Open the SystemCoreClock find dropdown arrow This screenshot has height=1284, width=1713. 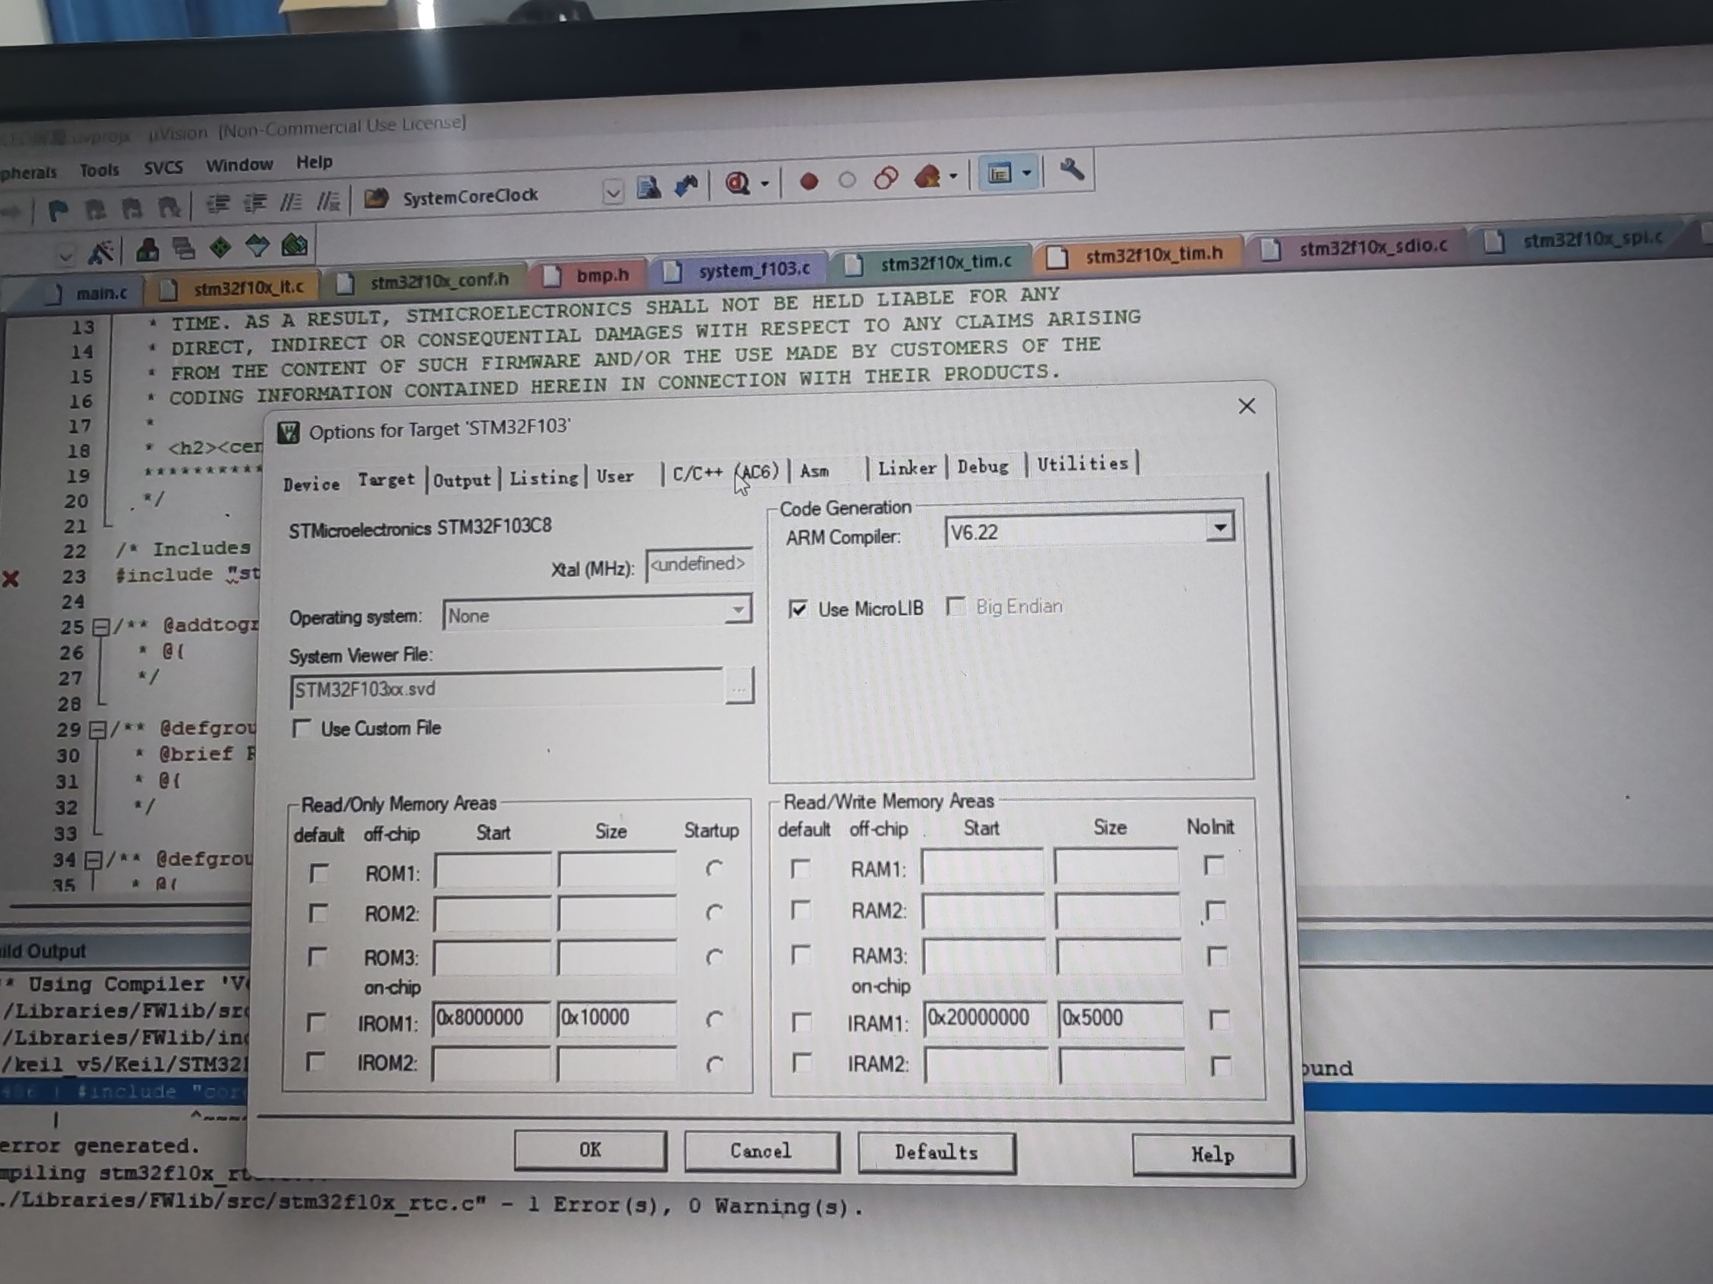(x=613, y=191)
